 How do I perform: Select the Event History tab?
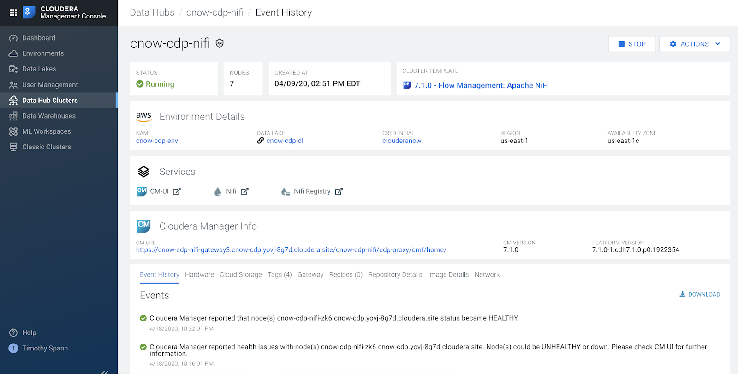tap(160, 274)
